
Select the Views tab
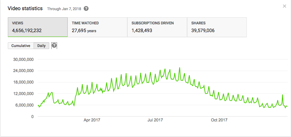[38, 27]
